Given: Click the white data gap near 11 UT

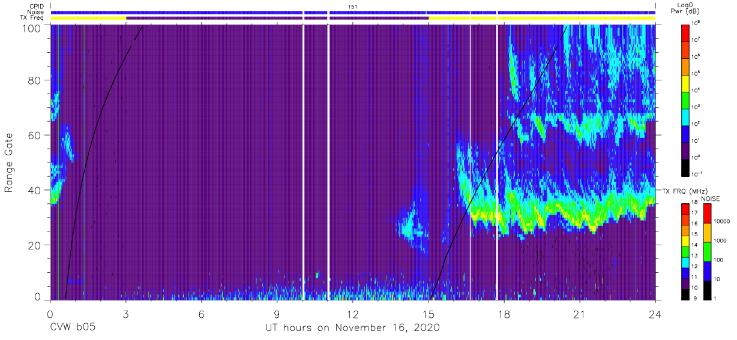Looking at the screenshot, I should click(328, 162).
